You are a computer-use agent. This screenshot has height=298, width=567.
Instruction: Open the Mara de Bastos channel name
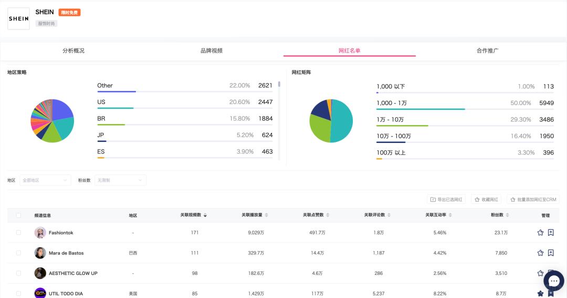pos(66,253)
